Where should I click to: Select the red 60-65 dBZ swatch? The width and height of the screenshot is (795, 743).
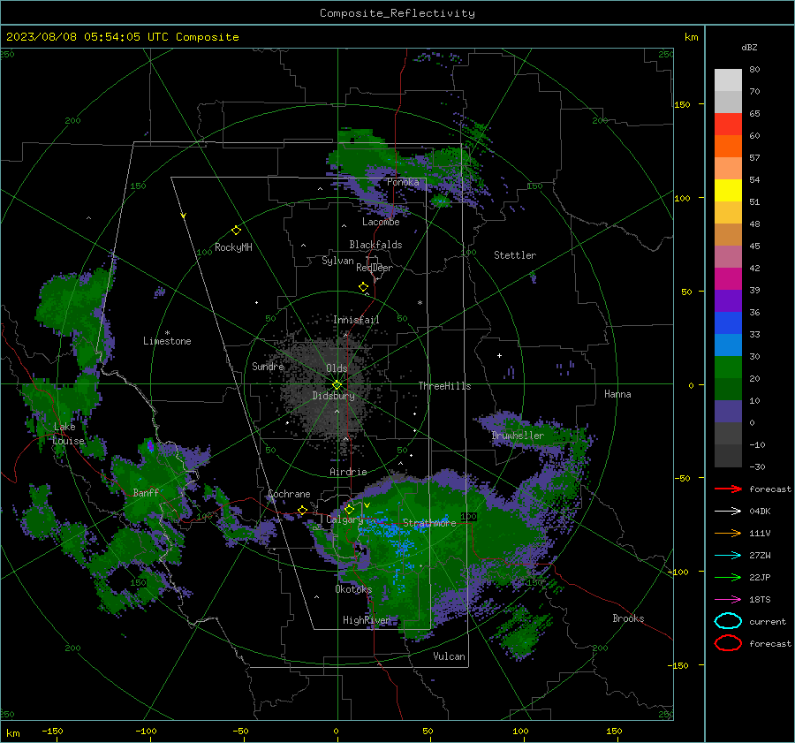tap(728, 125)
